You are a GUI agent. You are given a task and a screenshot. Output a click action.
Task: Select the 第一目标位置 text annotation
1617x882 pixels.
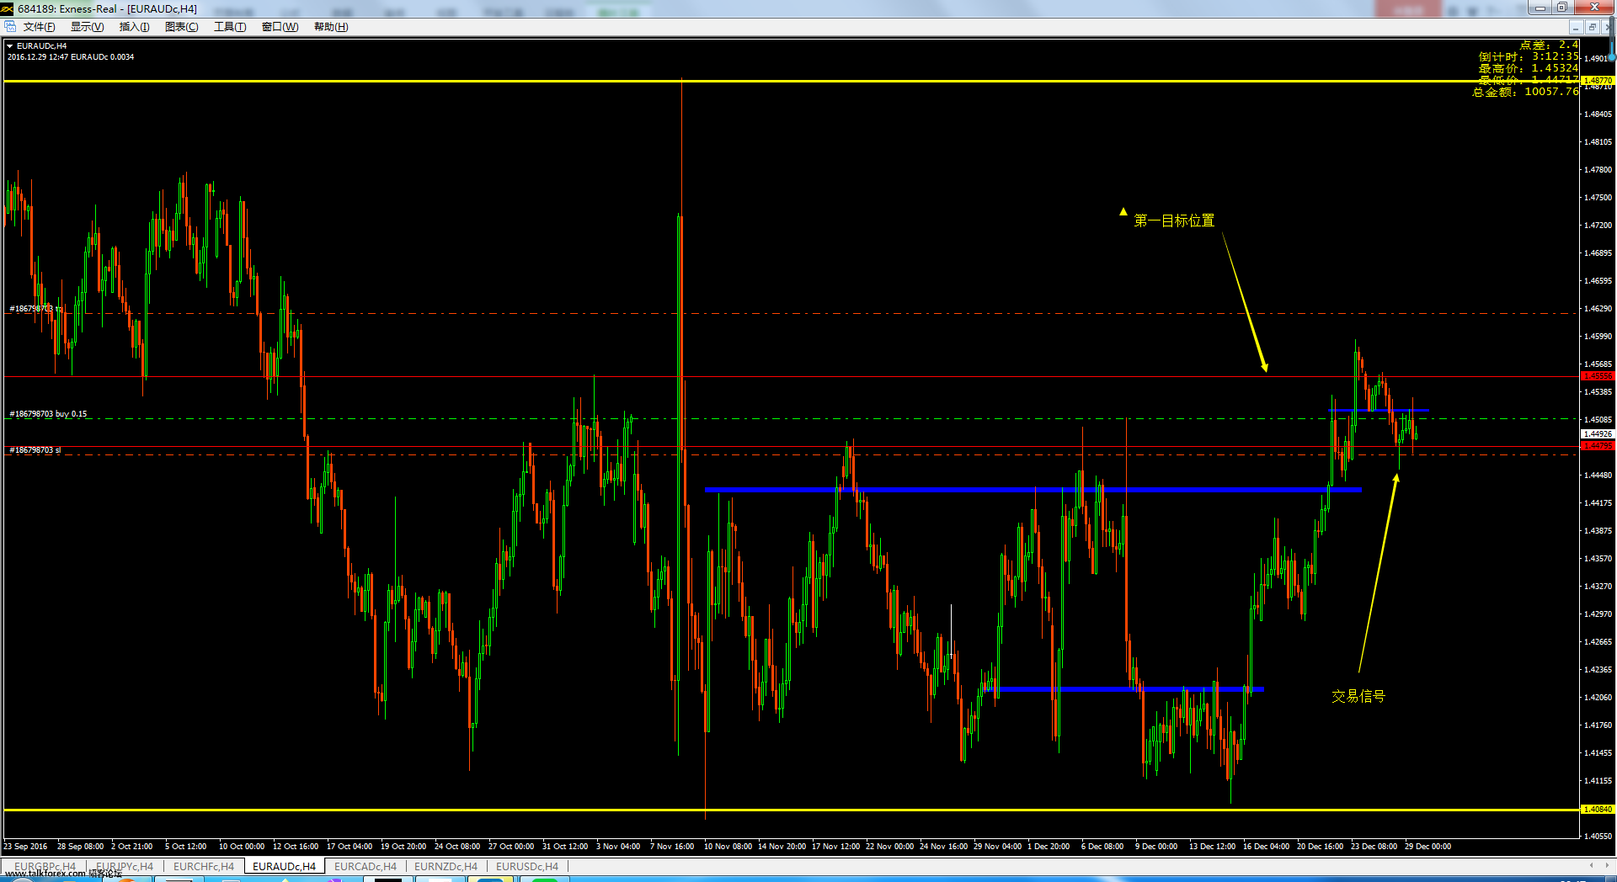click(1174, 220)
